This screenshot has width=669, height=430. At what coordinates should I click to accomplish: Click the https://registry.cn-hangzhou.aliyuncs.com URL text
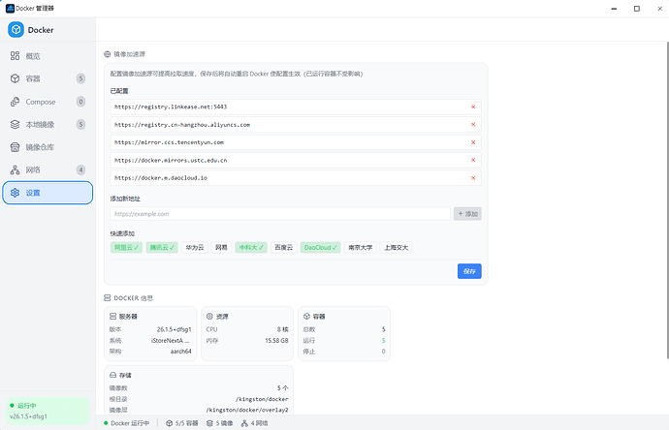(x=182, y=125)
